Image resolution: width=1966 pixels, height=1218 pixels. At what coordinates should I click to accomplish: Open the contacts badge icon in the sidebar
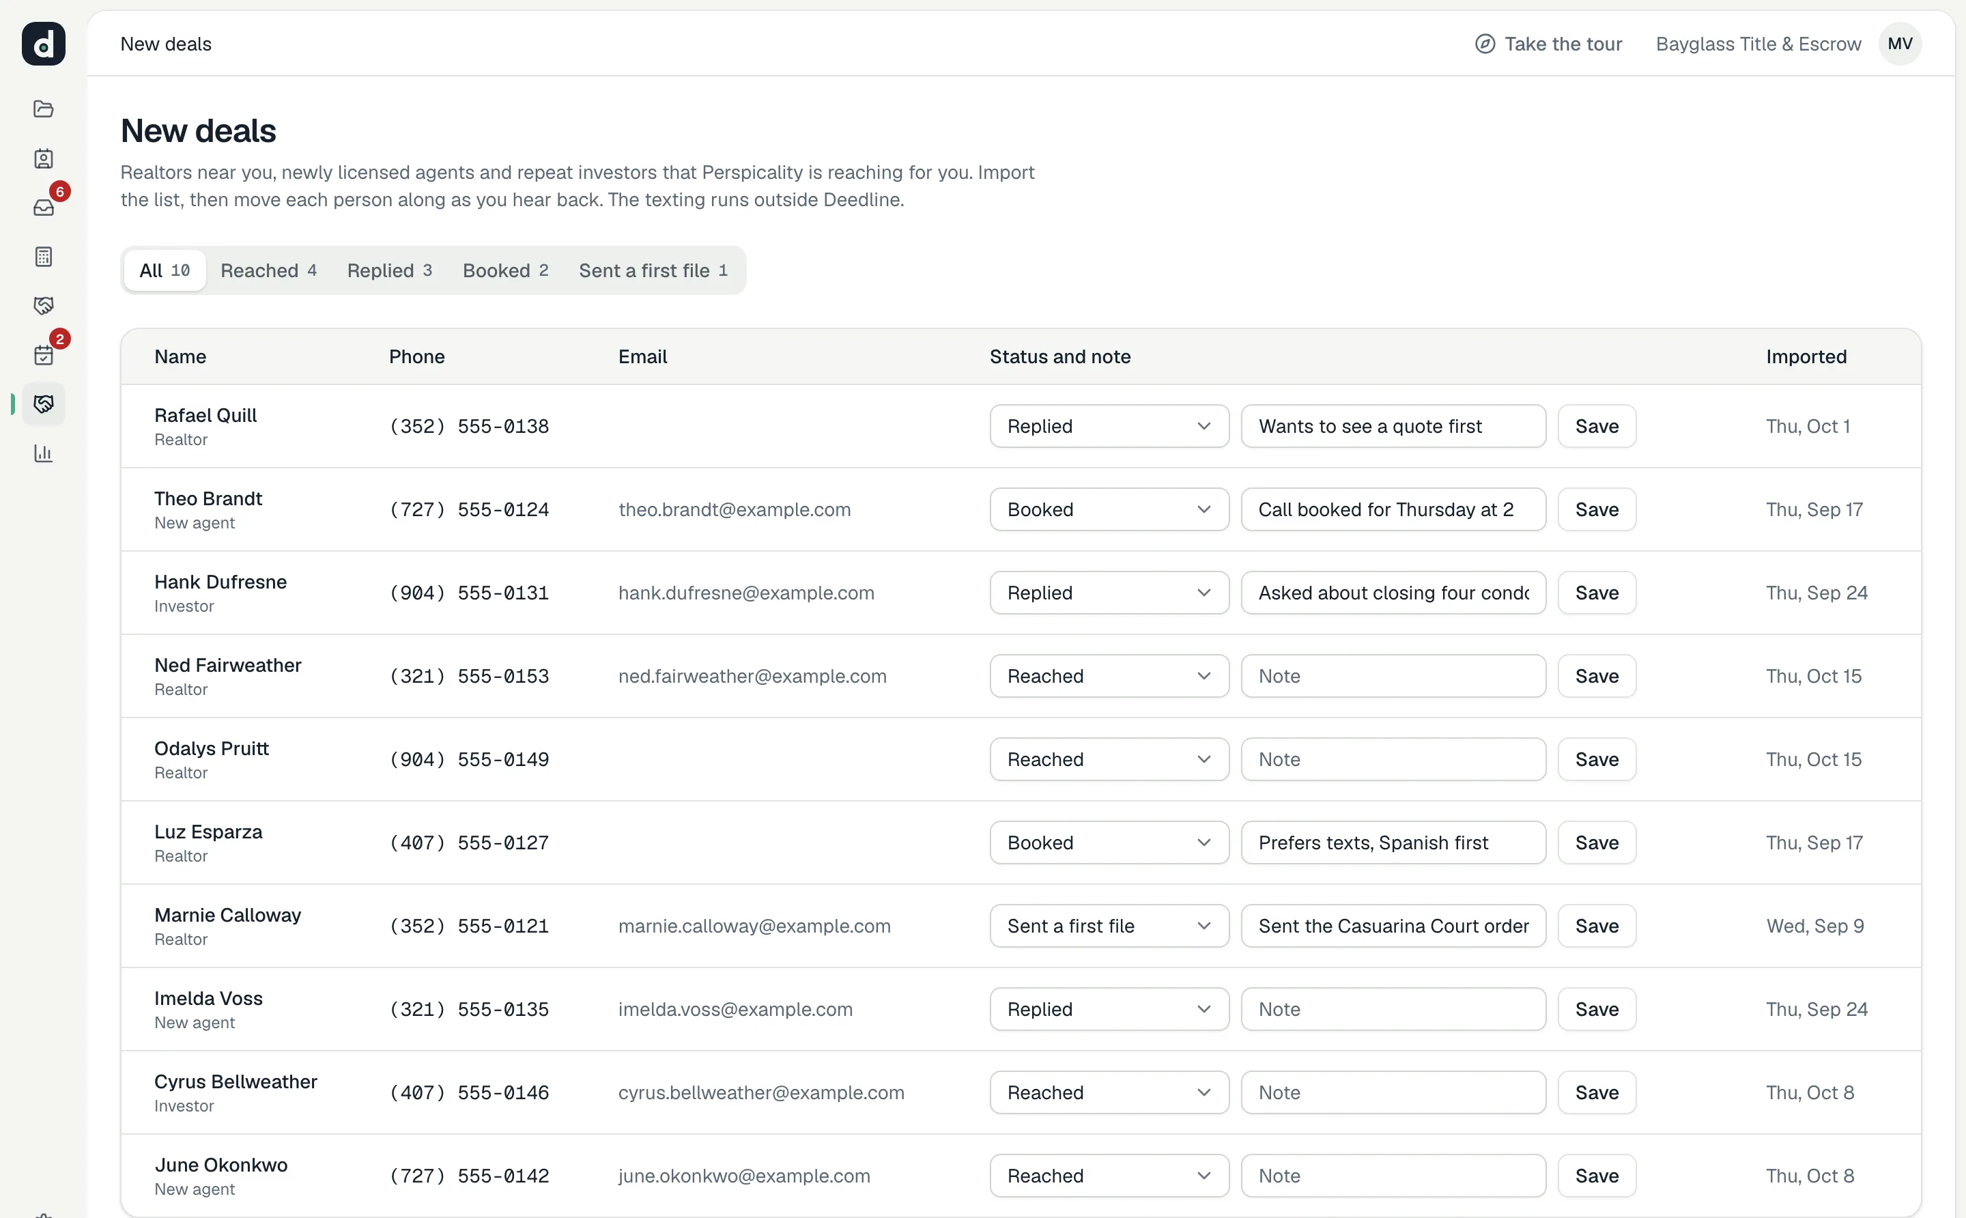(x=44, y=158)
